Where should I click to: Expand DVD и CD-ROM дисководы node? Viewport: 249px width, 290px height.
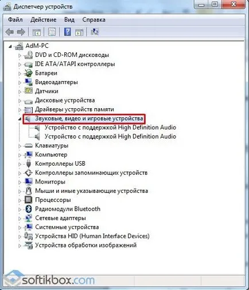[x=20, y=56]
